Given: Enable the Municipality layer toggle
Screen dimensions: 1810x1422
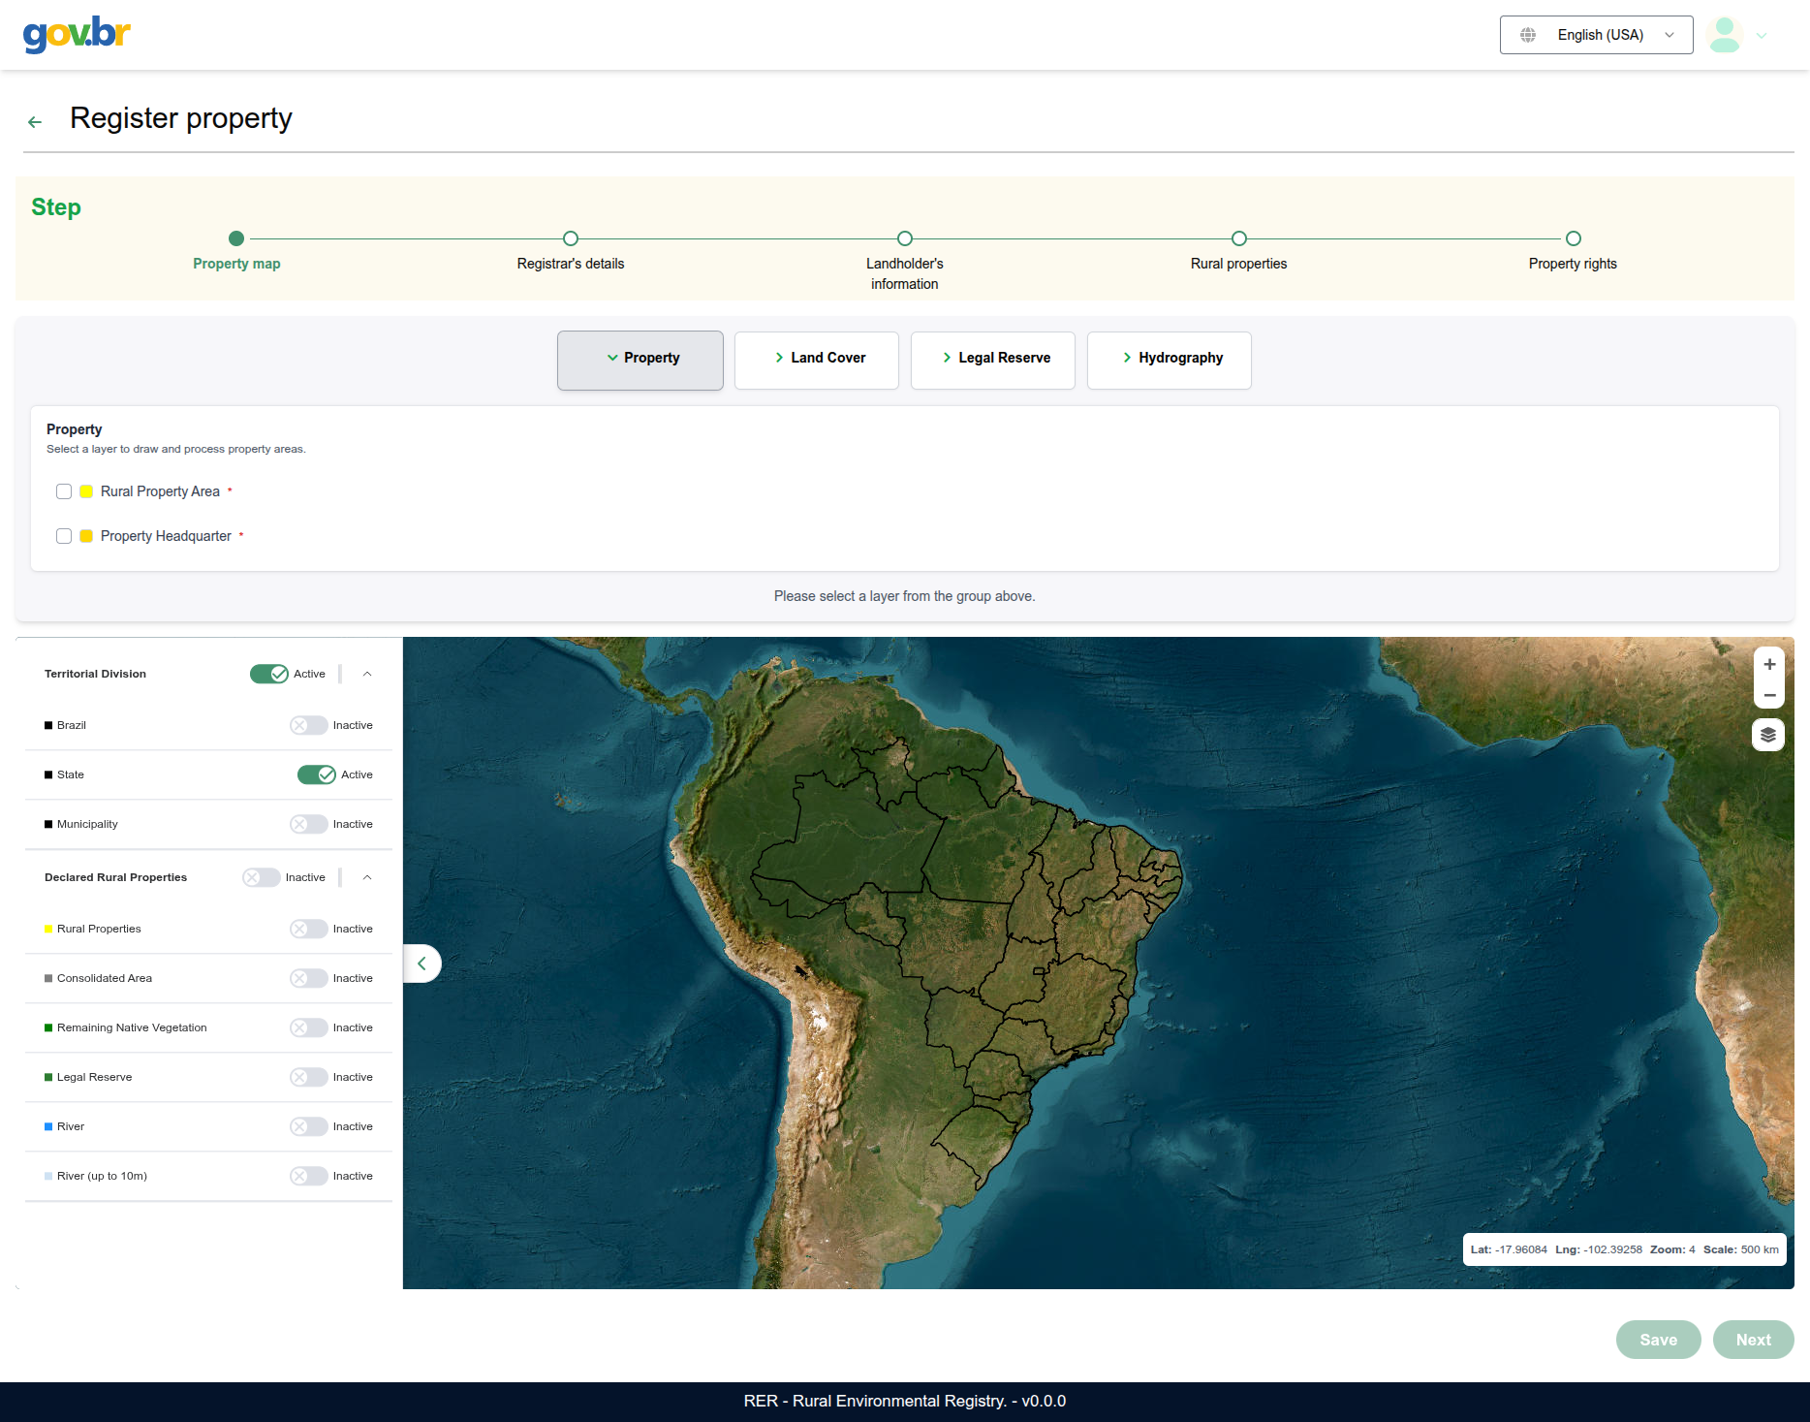Looking at the screenshot, I should click(x=309, y=824).
